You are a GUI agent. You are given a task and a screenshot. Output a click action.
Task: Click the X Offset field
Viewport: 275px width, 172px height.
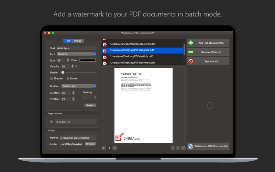pyautogui.click(x=66, y=93)
